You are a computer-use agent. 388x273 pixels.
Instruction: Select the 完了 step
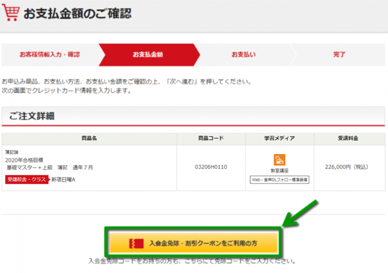339,55
